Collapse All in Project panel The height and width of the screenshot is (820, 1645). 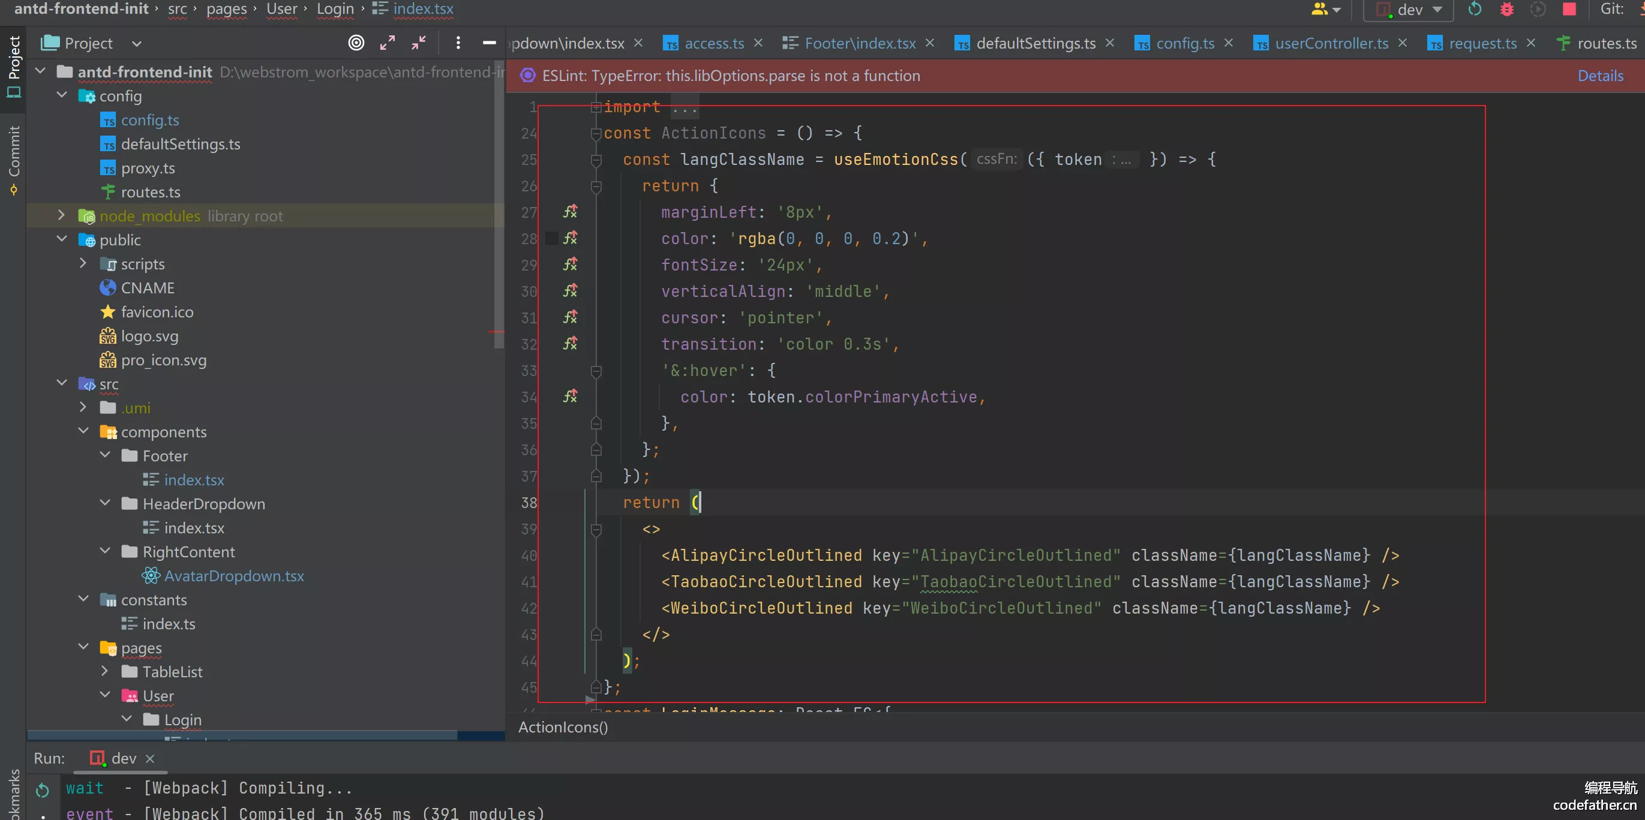click(419, 43)
